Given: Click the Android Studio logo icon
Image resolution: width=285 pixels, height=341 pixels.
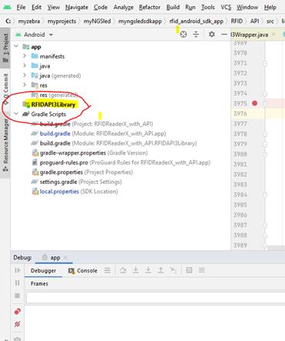Looking at the screenshot, I should (x=7, y=7).
